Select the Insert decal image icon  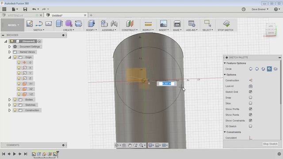163,23
